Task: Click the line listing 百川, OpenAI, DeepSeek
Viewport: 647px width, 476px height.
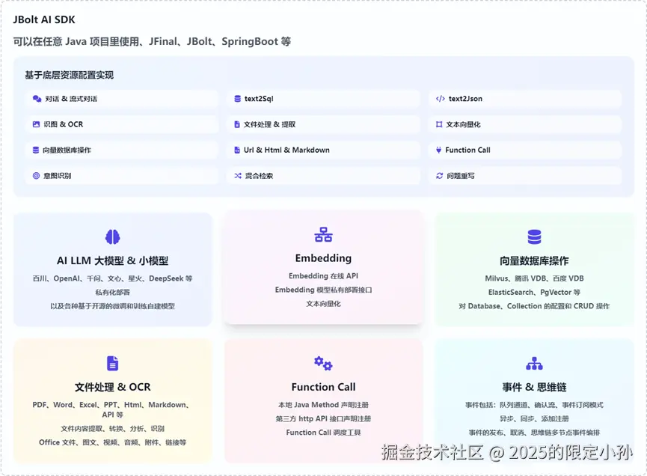Action: pyautogui.click(x=113, y=278)
